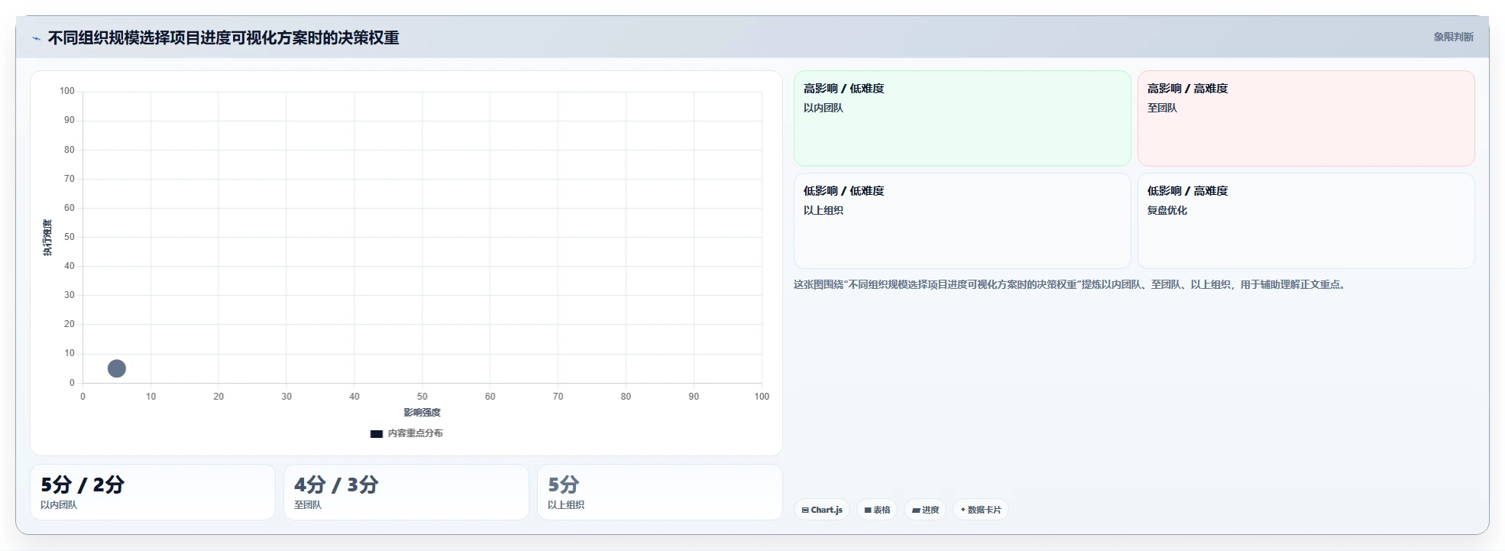
Task: Toggle the 内容重点分布 legend swatch
Action: click(x=376, y=433)
